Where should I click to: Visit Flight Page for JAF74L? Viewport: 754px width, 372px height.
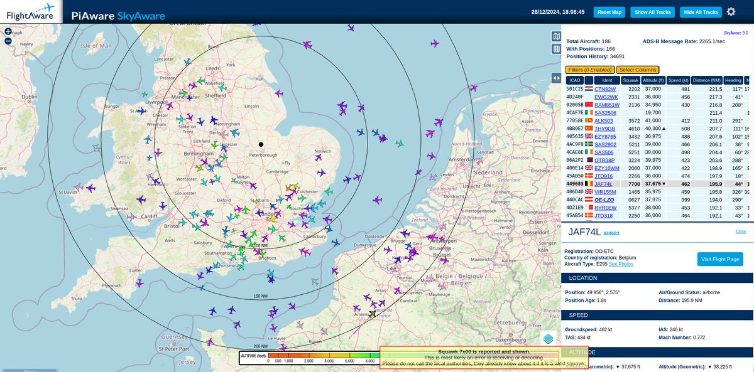pyautogui.click(x=720, y=259)
